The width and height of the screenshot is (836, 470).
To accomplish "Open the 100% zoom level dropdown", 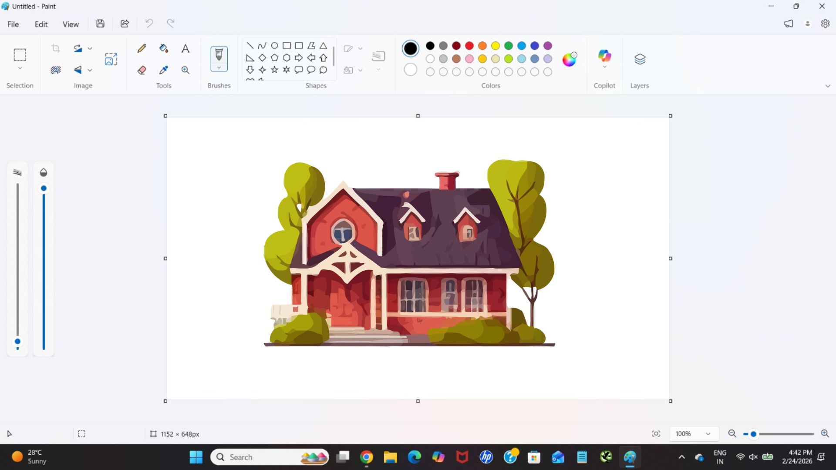I will 708,434.
